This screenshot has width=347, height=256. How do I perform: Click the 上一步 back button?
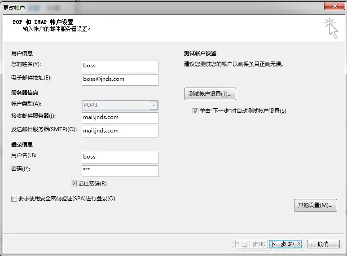tap(251, 244)
